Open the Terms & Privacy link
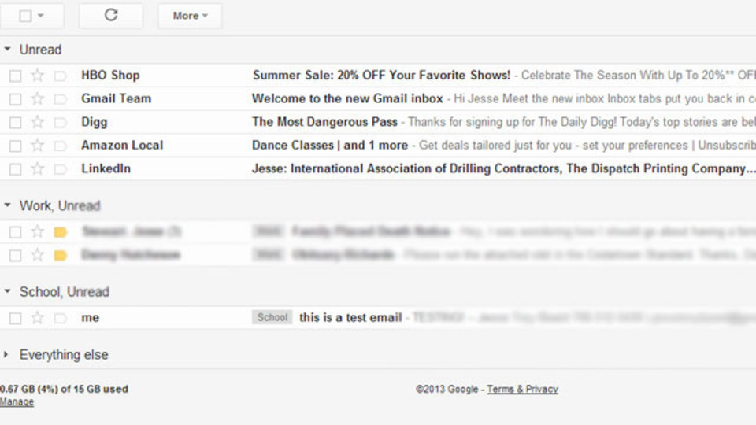 point(522,389)
